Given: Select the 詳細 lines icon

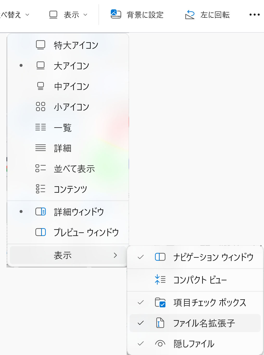Looking at the screenshot, I should (x=41, y=148).
